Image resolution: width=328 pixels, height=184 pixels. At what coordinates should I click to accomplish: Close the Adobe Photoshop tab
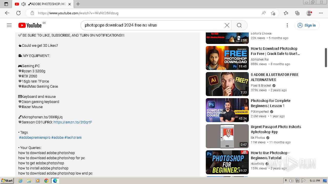point(69,4)
